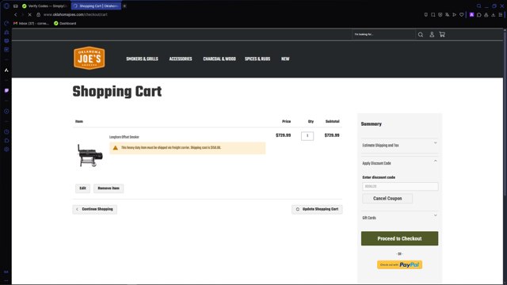507x285 pixels.
Task: Click Continue Shopping button
Action: [x=95, y=209]
